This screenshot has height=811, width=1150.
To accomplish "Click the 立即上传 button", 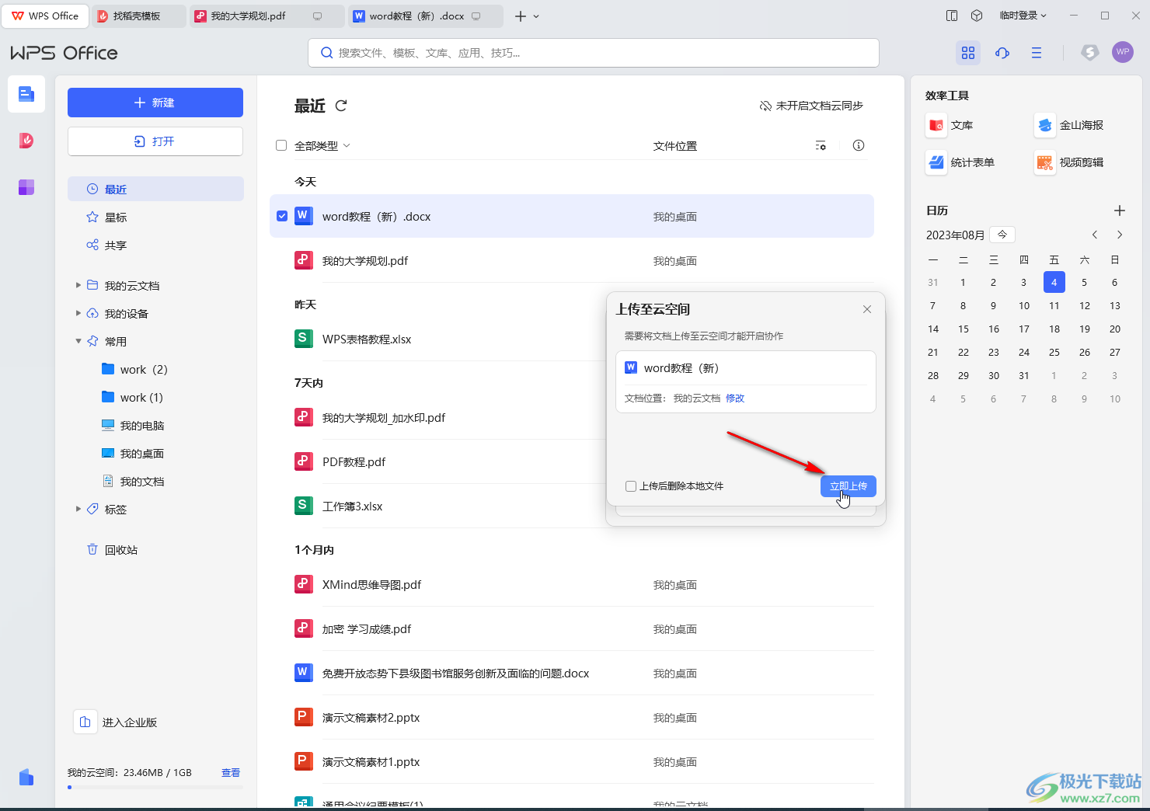I will [x=849, y=486].
